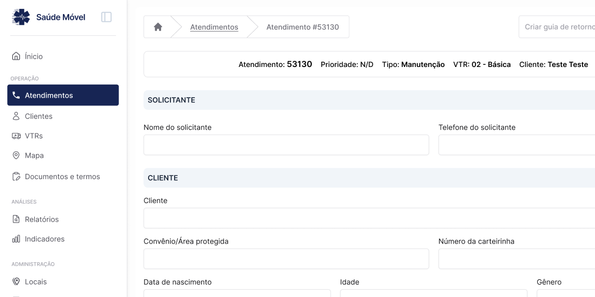Click the clipboard icon beside Documentos e termos
Viewport: 595px width, 297px height.
point(16,177)
